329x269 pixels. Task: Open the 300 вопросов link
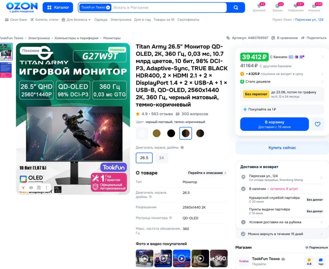point(192,114)
